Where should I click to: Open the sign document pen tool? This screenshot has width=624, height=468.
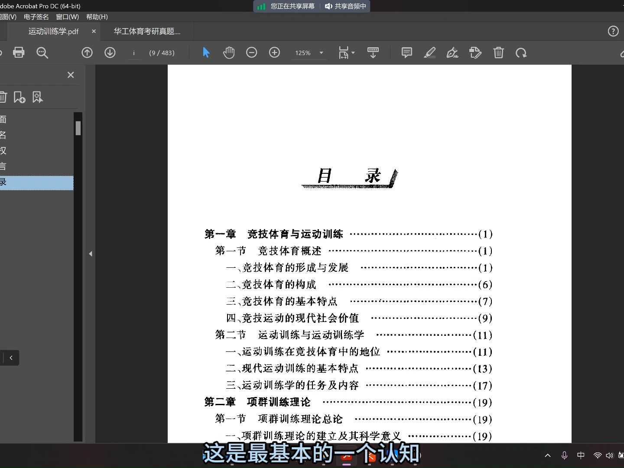452,53
